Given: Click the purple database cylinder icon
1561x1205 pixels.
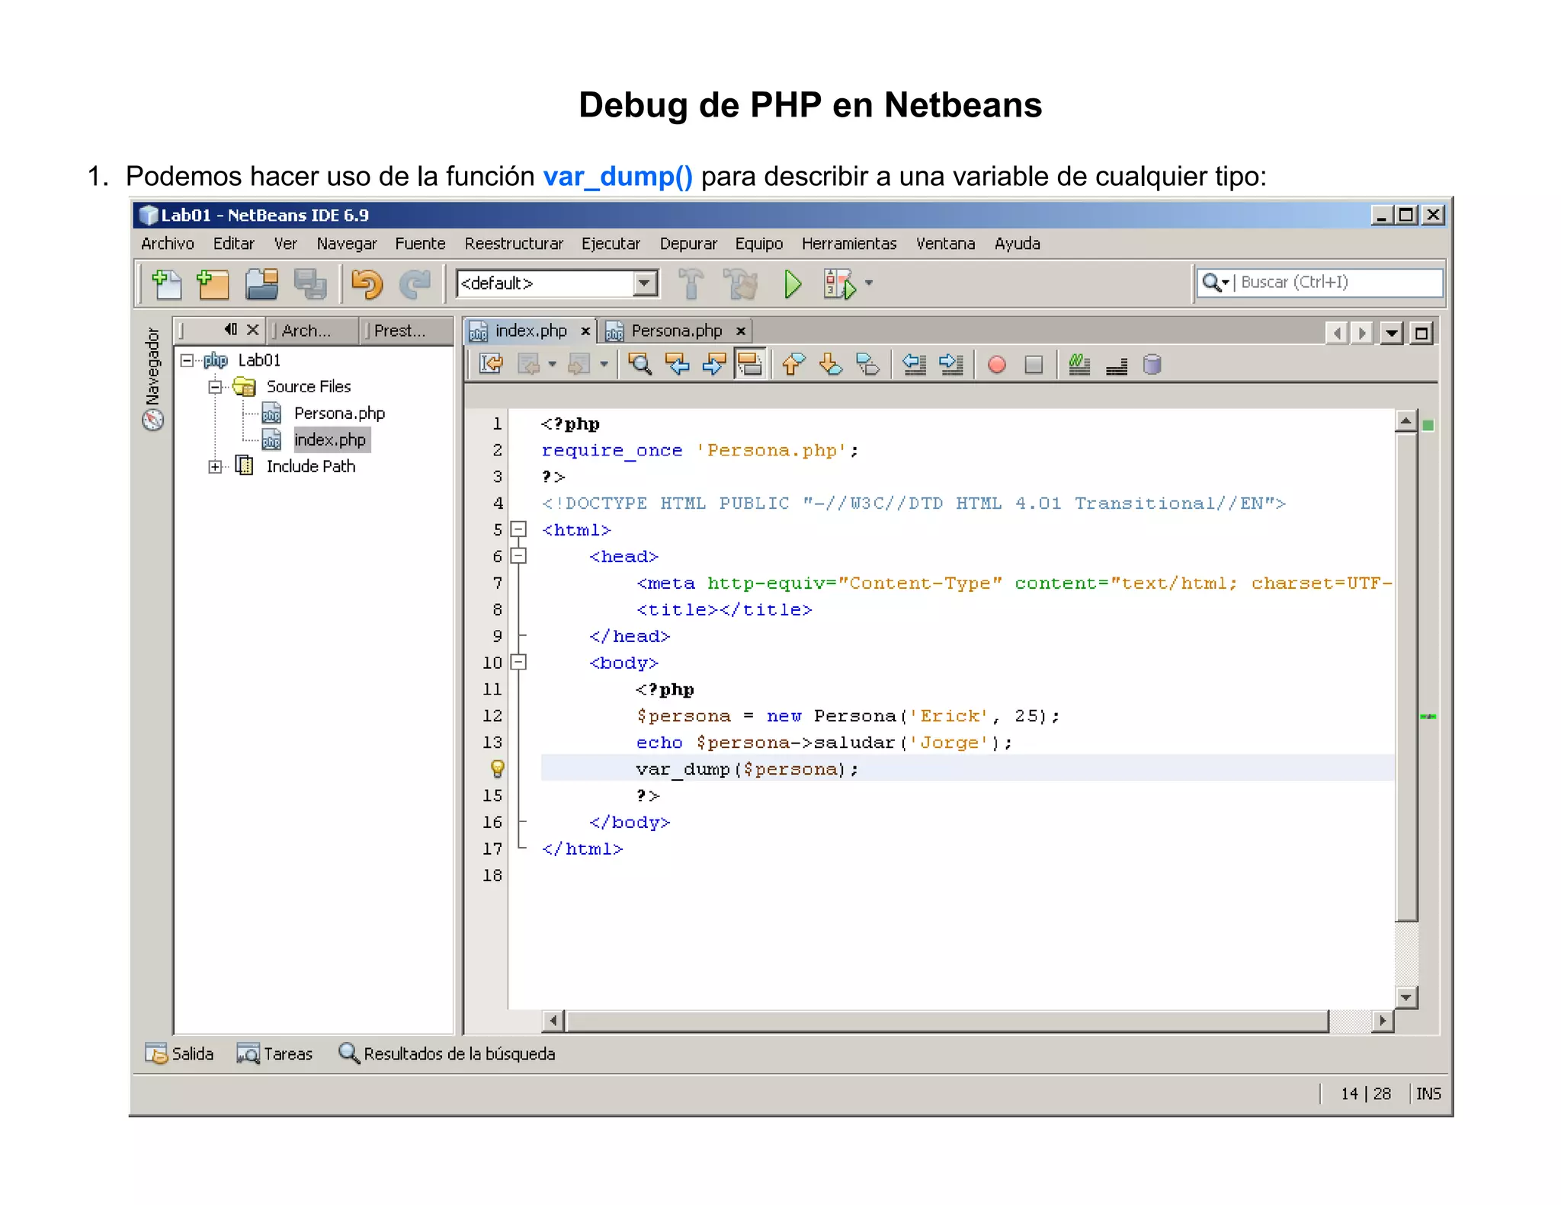Looking at the screenshot, I should click(1152, 364).
